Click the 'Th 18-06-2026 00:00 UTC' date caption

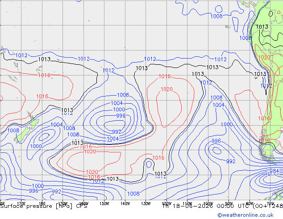coord(207,206)
